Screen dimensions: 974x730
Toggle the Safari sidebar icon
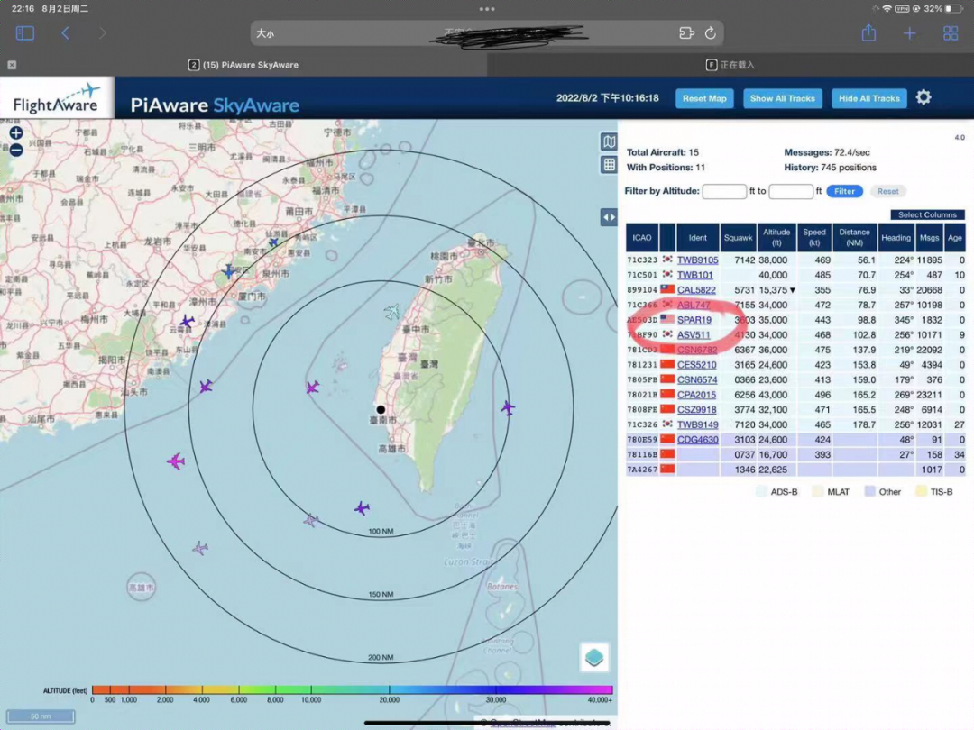point(25,33)
